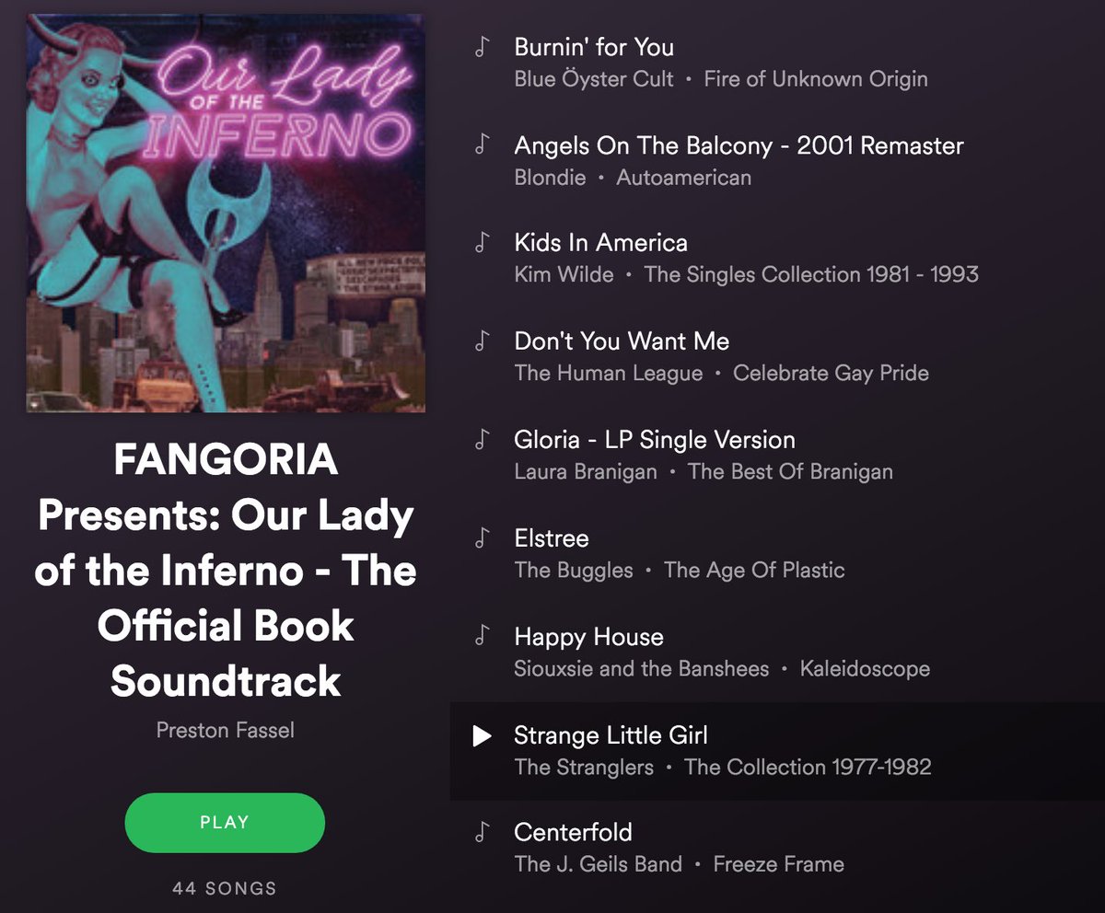The width and height of the screenshot is (1105, 913).
Task: Click the music note icon beside Gloria
Action: point(480,440)
